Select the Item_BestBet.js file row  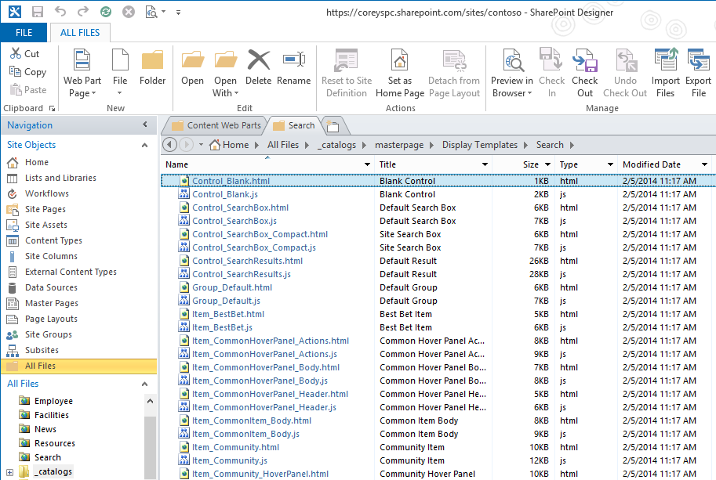coord(222,327)
